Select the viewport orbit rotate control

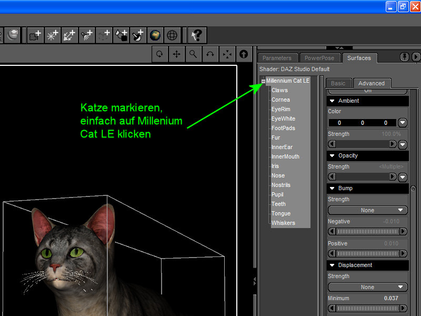point(160,54)
